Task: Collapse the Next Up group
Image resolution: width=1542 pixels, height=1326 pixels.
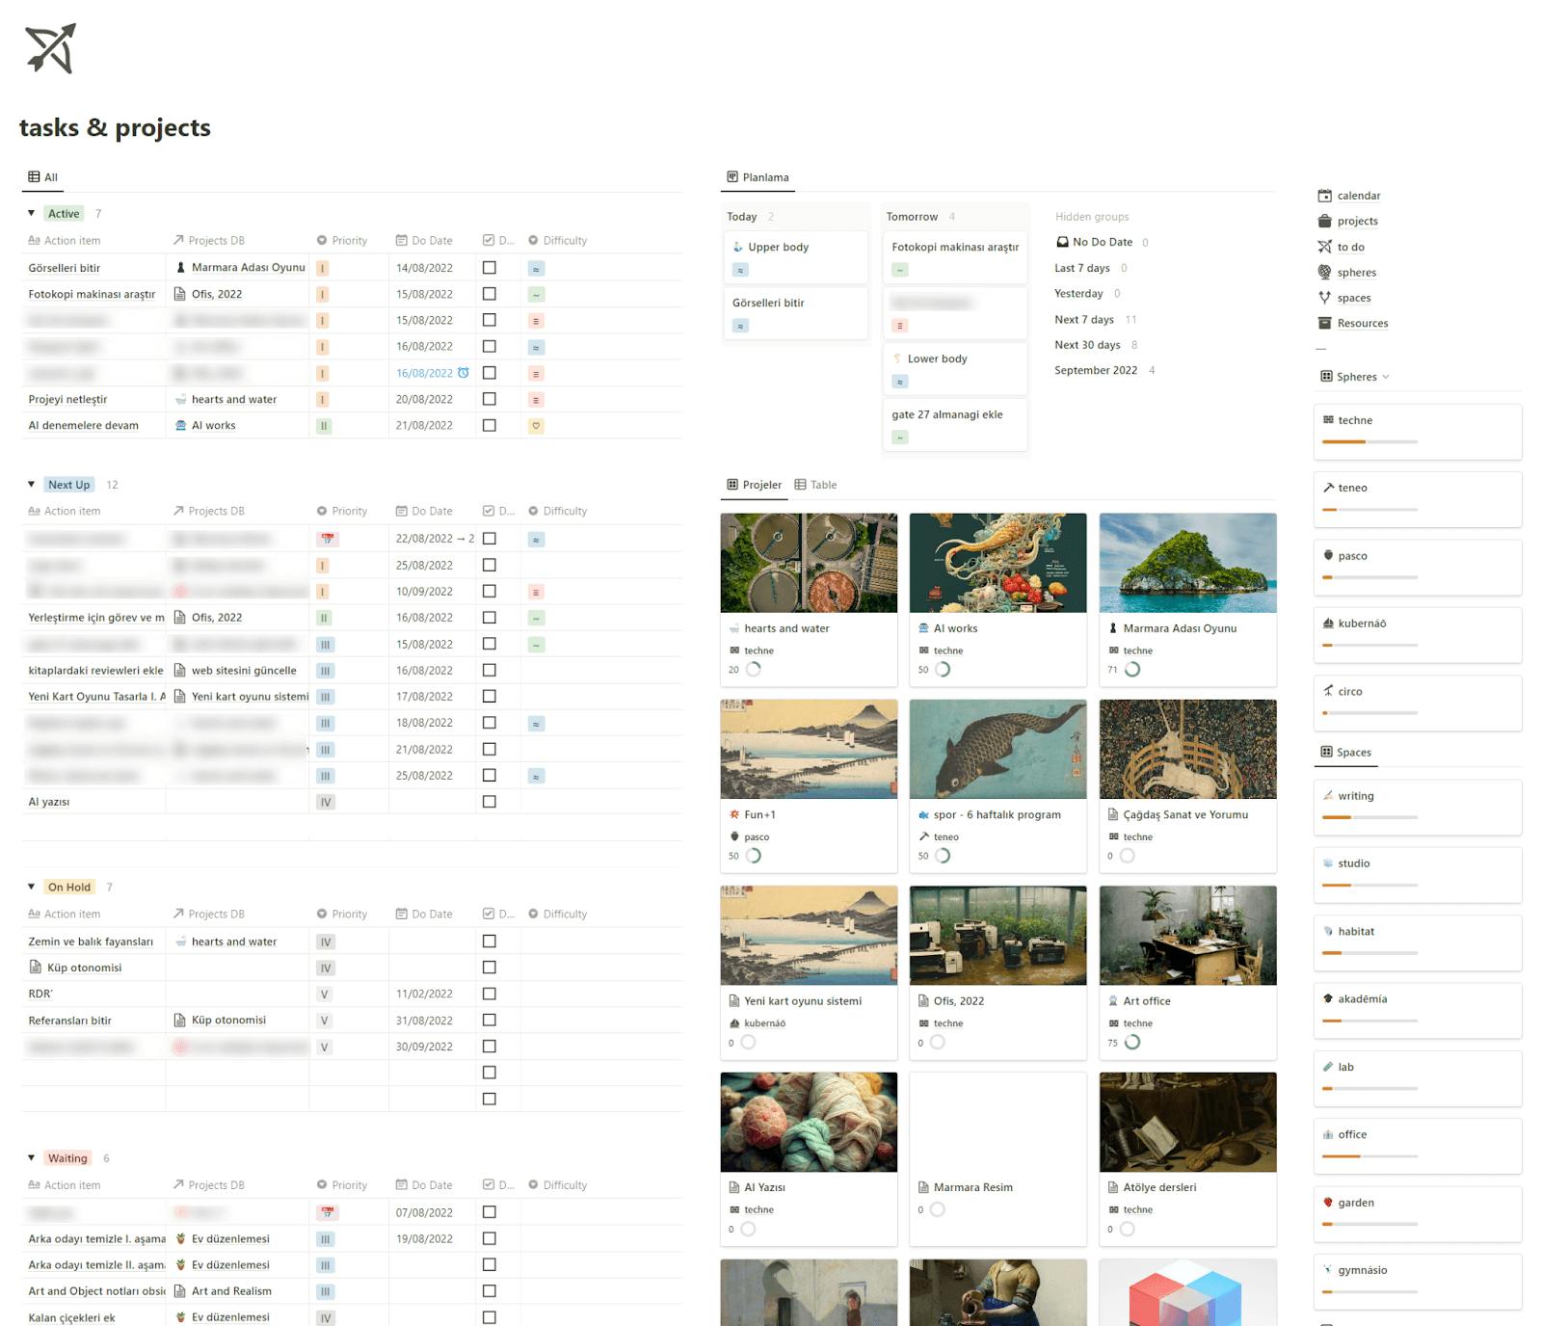Action: click(30, 484)
